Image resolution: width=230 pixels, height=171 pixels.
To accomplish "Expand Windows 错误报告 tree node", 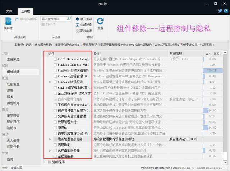I will (x=50, y=82).
